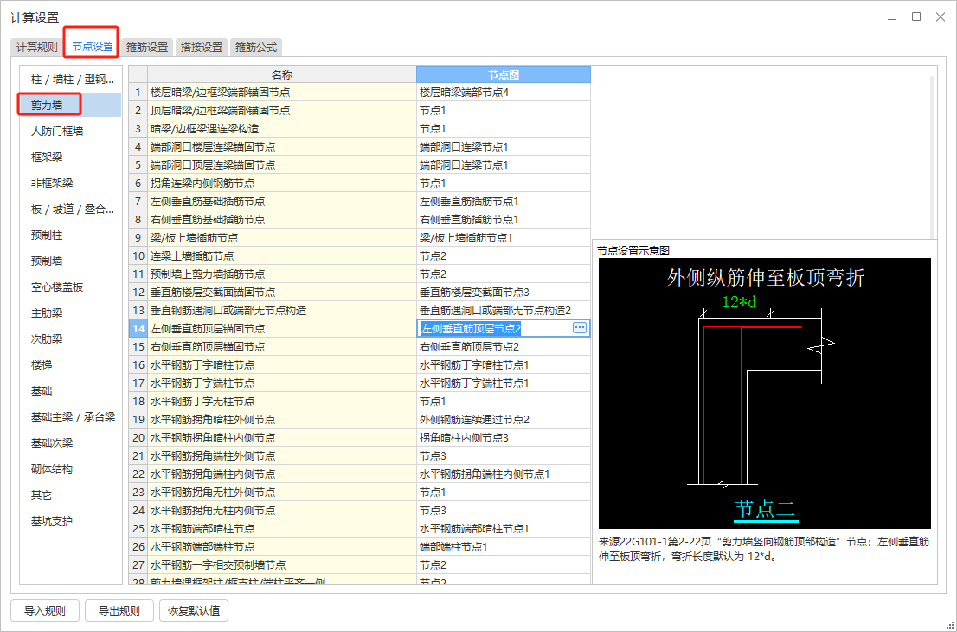This screenshot has width=957, height=632.
Task: Select row 15 右侧垂直筋顶层锚固节点
Action: (282, 347)
